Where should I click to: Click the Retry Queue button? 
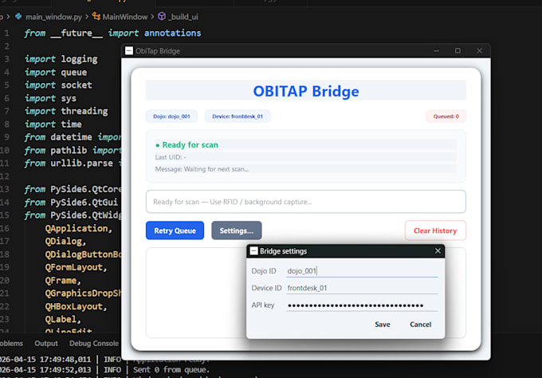[x=175, y=230]
